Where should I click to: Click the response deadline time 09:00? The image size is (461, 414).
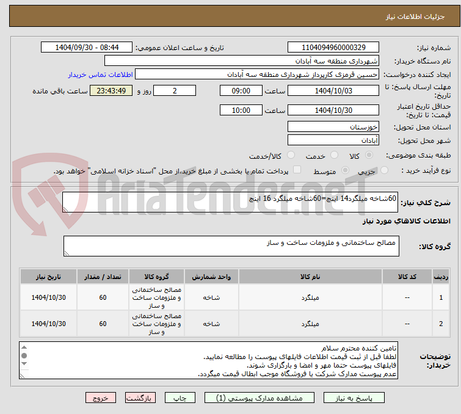241,90
